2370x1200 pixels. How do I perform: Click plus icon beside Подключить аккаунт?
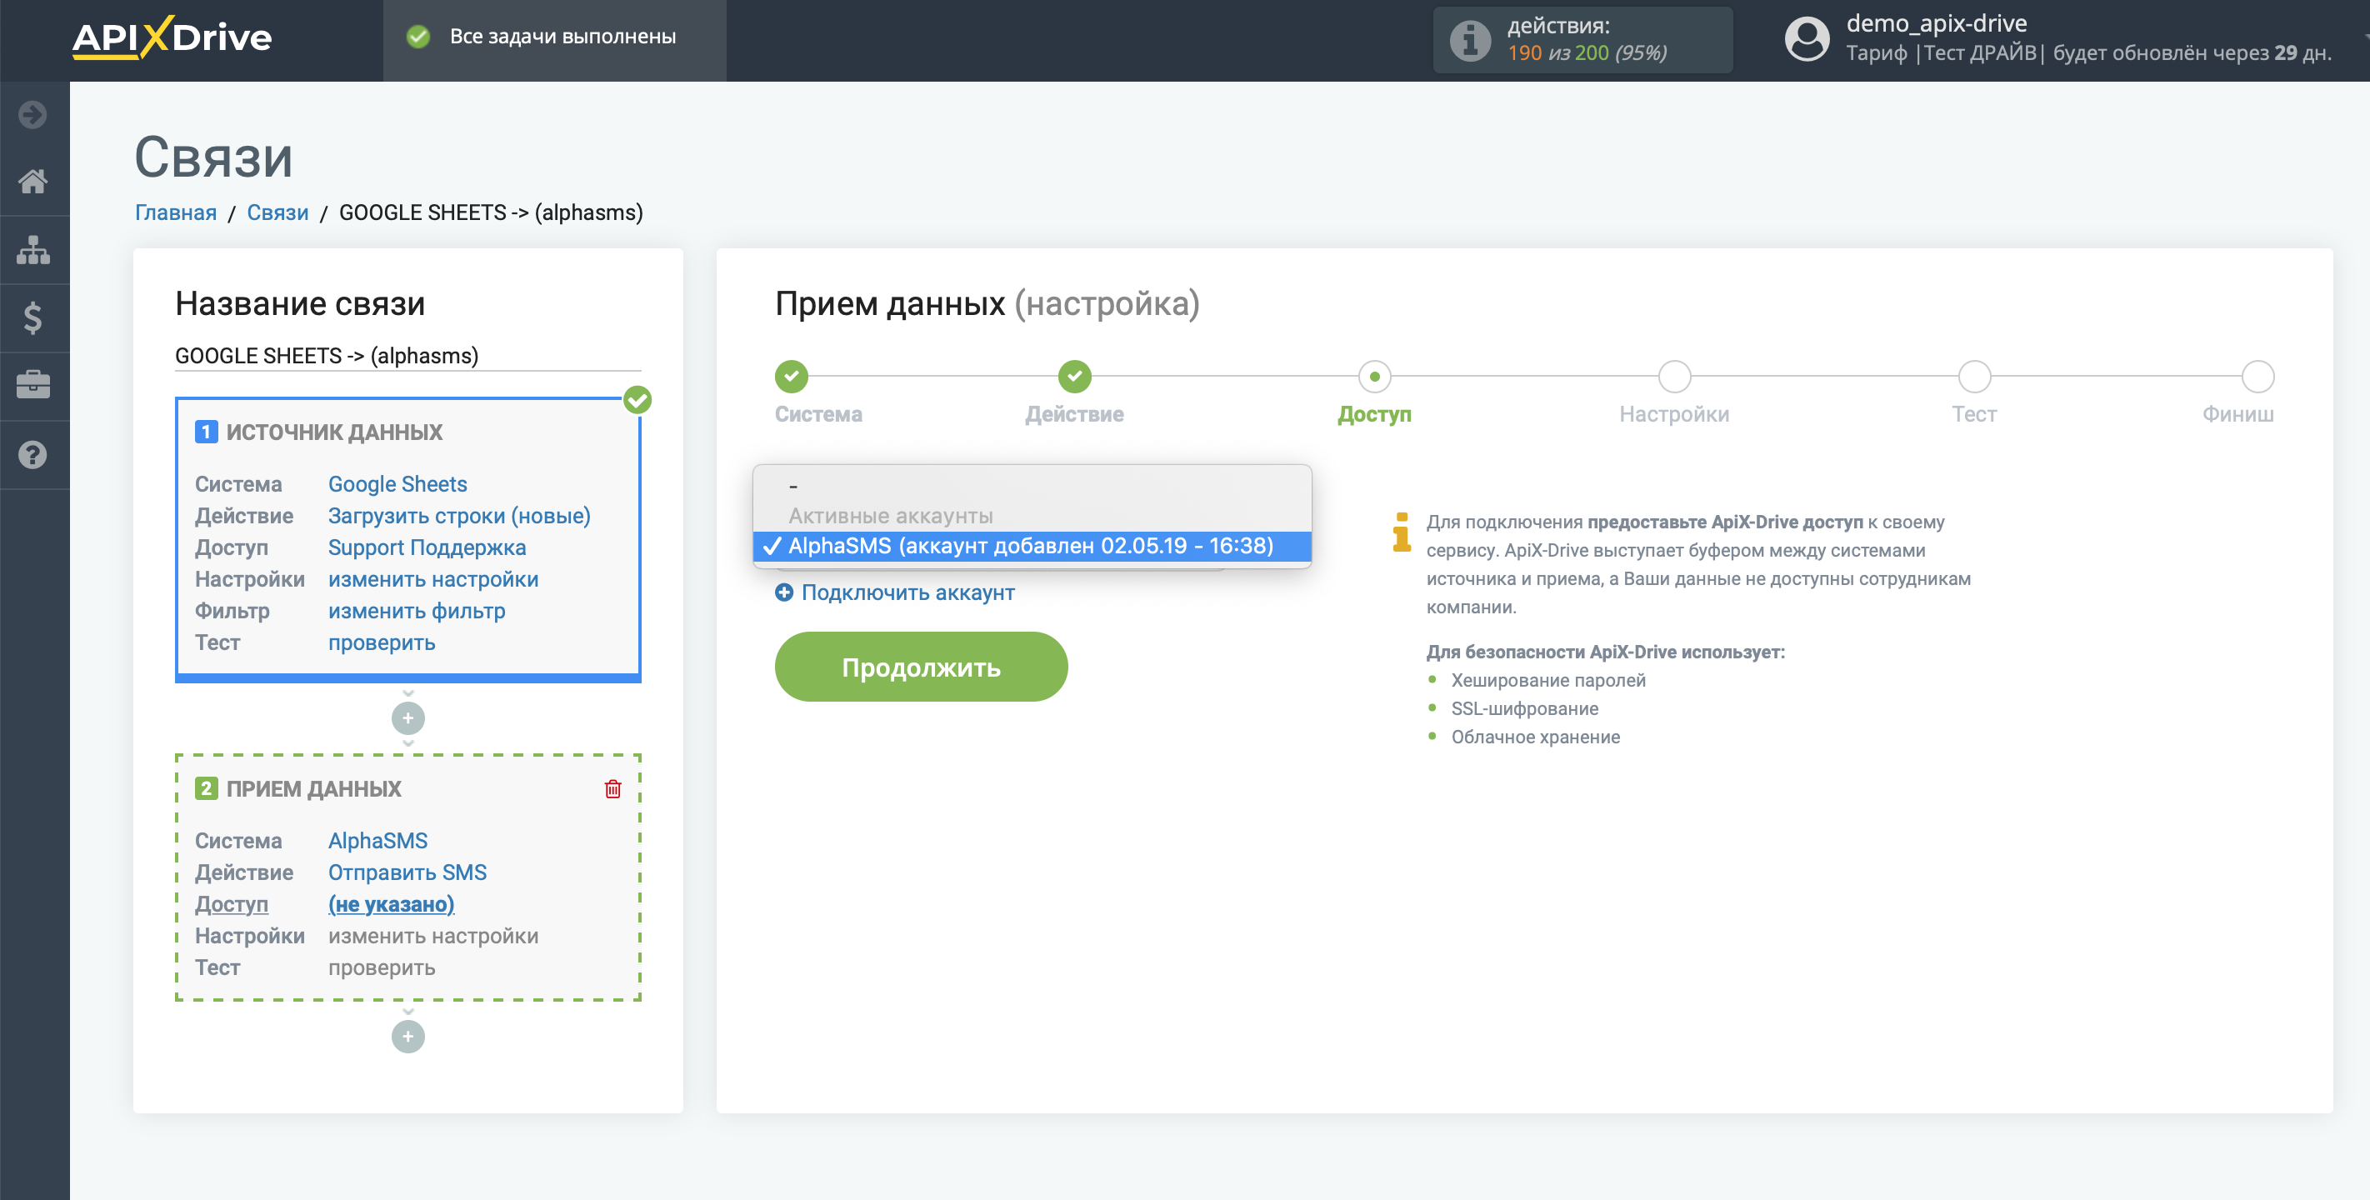pyautogui.click(x=784, y=592)
